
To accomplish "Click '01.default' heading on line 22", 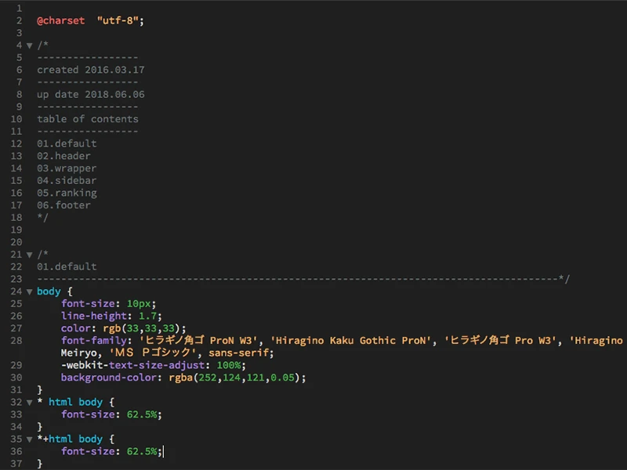I will 67,266.
